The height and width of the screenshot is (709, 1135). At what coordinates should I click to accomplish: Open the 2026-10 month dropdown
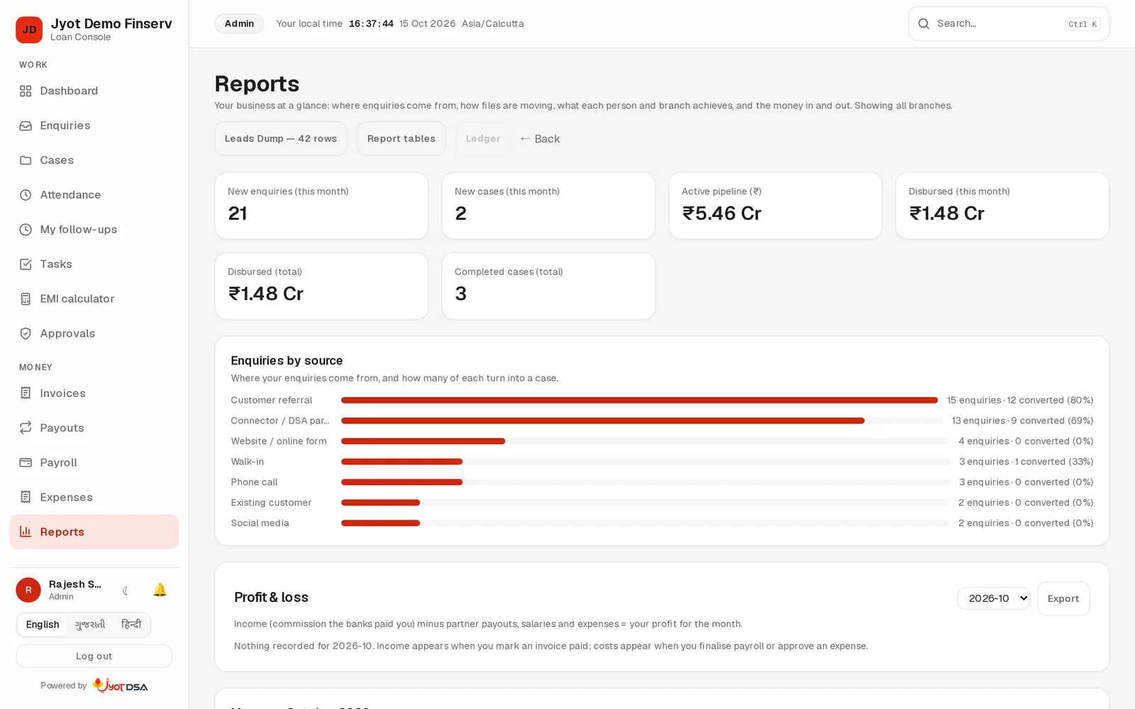click(993, 598)
